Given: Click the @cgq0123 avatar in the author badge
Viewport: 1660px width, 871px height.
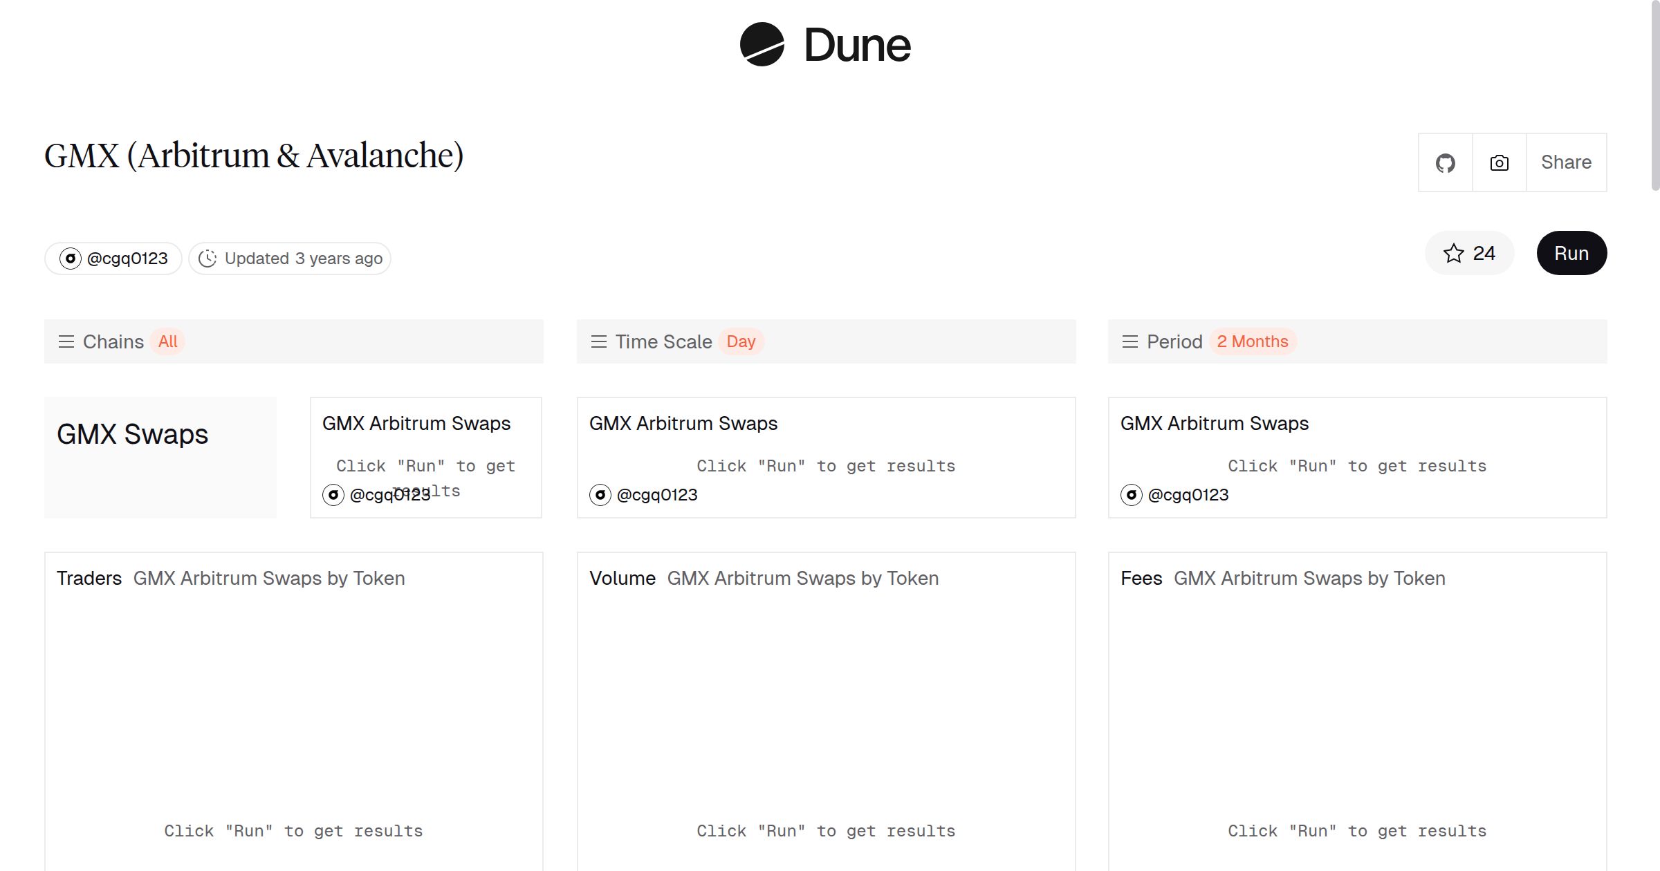Looking at the screenshot, I should coord(70,258).
